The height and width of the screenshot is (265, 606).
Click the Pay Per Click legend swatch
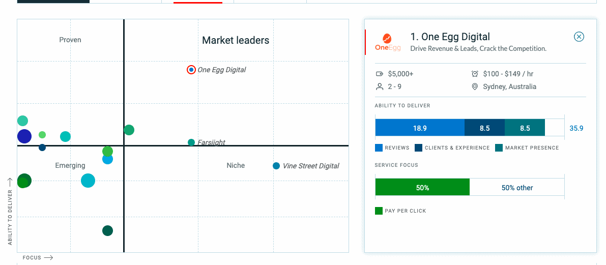coord(379,211)
